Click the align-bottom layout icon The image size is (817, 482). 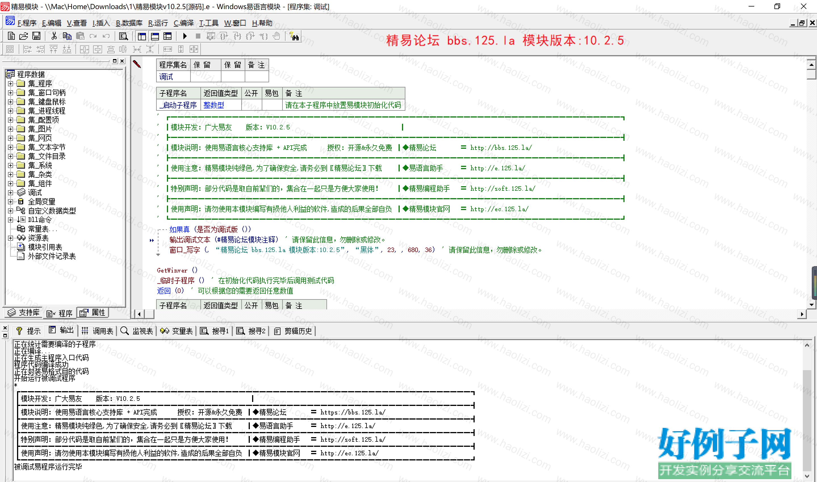67,49
